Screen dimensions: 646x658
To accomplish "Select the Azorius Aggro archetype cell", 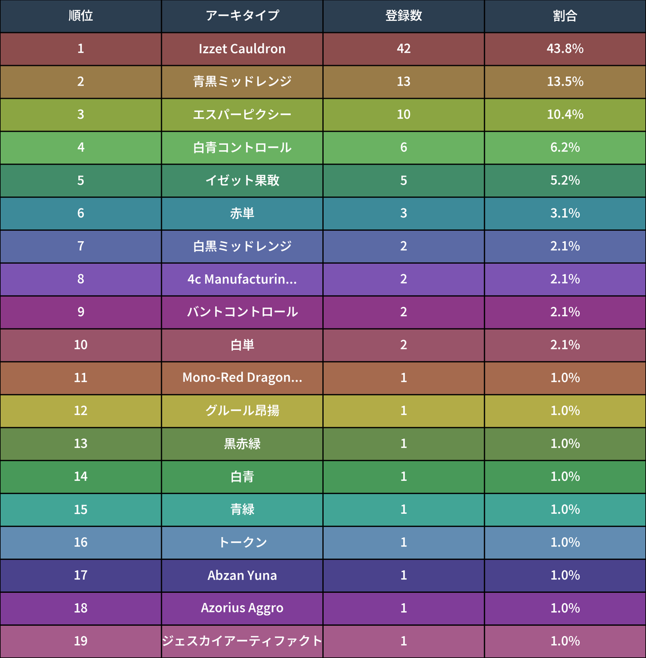I will (242, 608).
